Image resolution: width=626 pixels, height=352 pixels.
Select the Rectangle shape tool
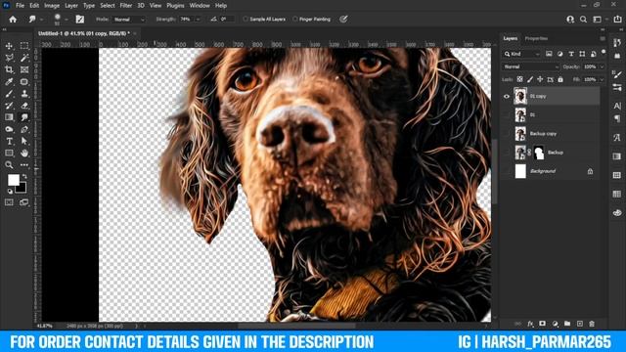9,154
